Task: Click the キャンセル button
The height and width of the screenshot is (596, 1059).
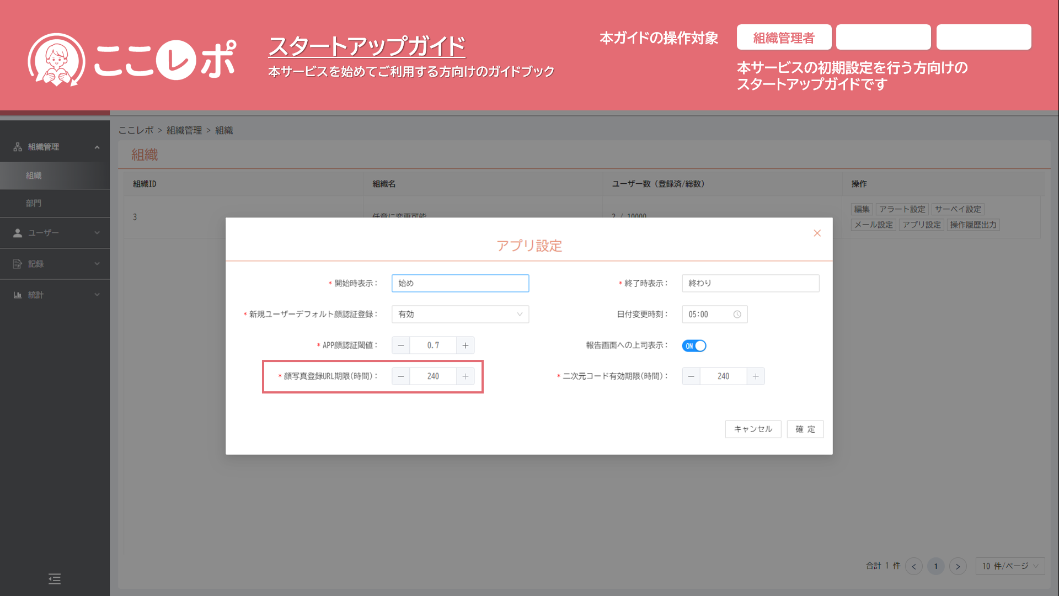Action: click(753, 429)
